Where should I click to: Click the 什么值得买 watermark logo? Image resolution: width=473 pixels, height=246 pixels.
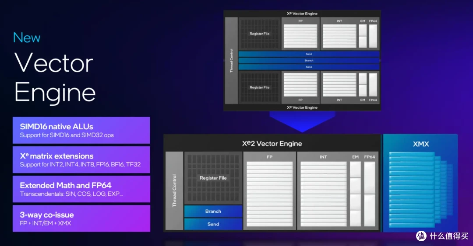442,236
